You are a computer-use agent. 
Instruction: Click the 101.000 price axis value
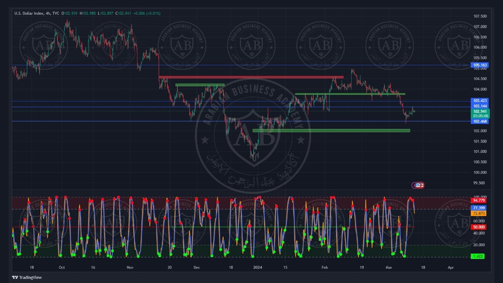coord(480,152)
